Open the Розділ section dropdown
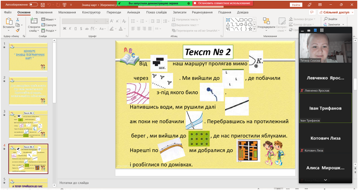 [x=49, y=30]
